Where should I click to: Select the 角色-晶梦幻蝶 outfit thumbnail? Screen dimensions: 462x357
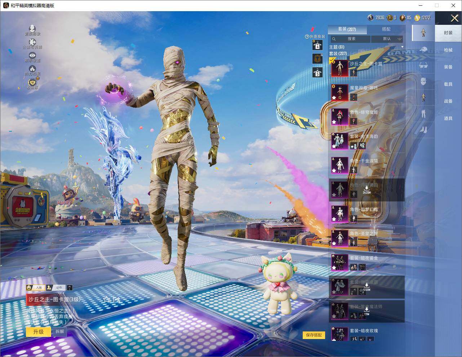pyautogui.click(x=340, y=214)
